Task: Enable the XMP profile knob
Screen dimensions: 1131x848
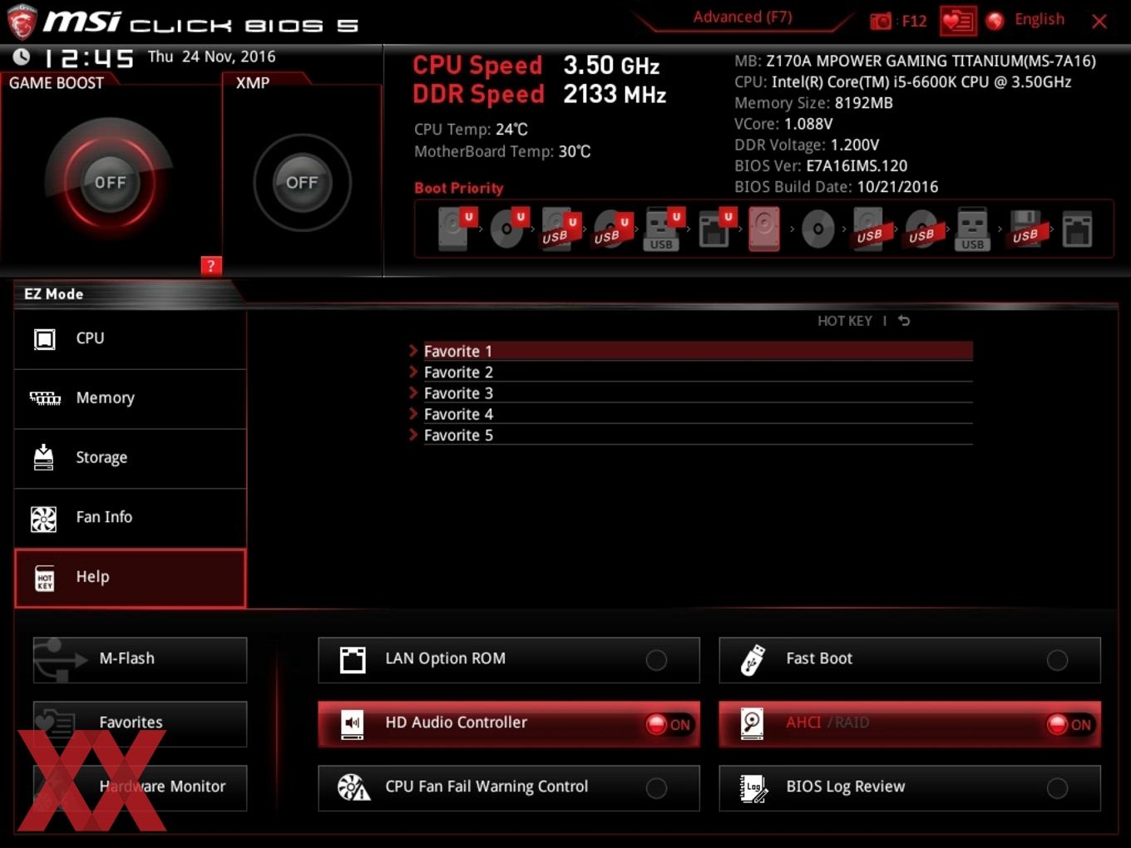Action: [302, 182]
